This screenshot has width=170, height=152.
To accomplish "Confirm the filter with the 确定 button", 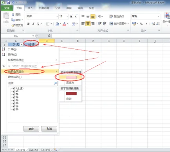I will (31, 129).
